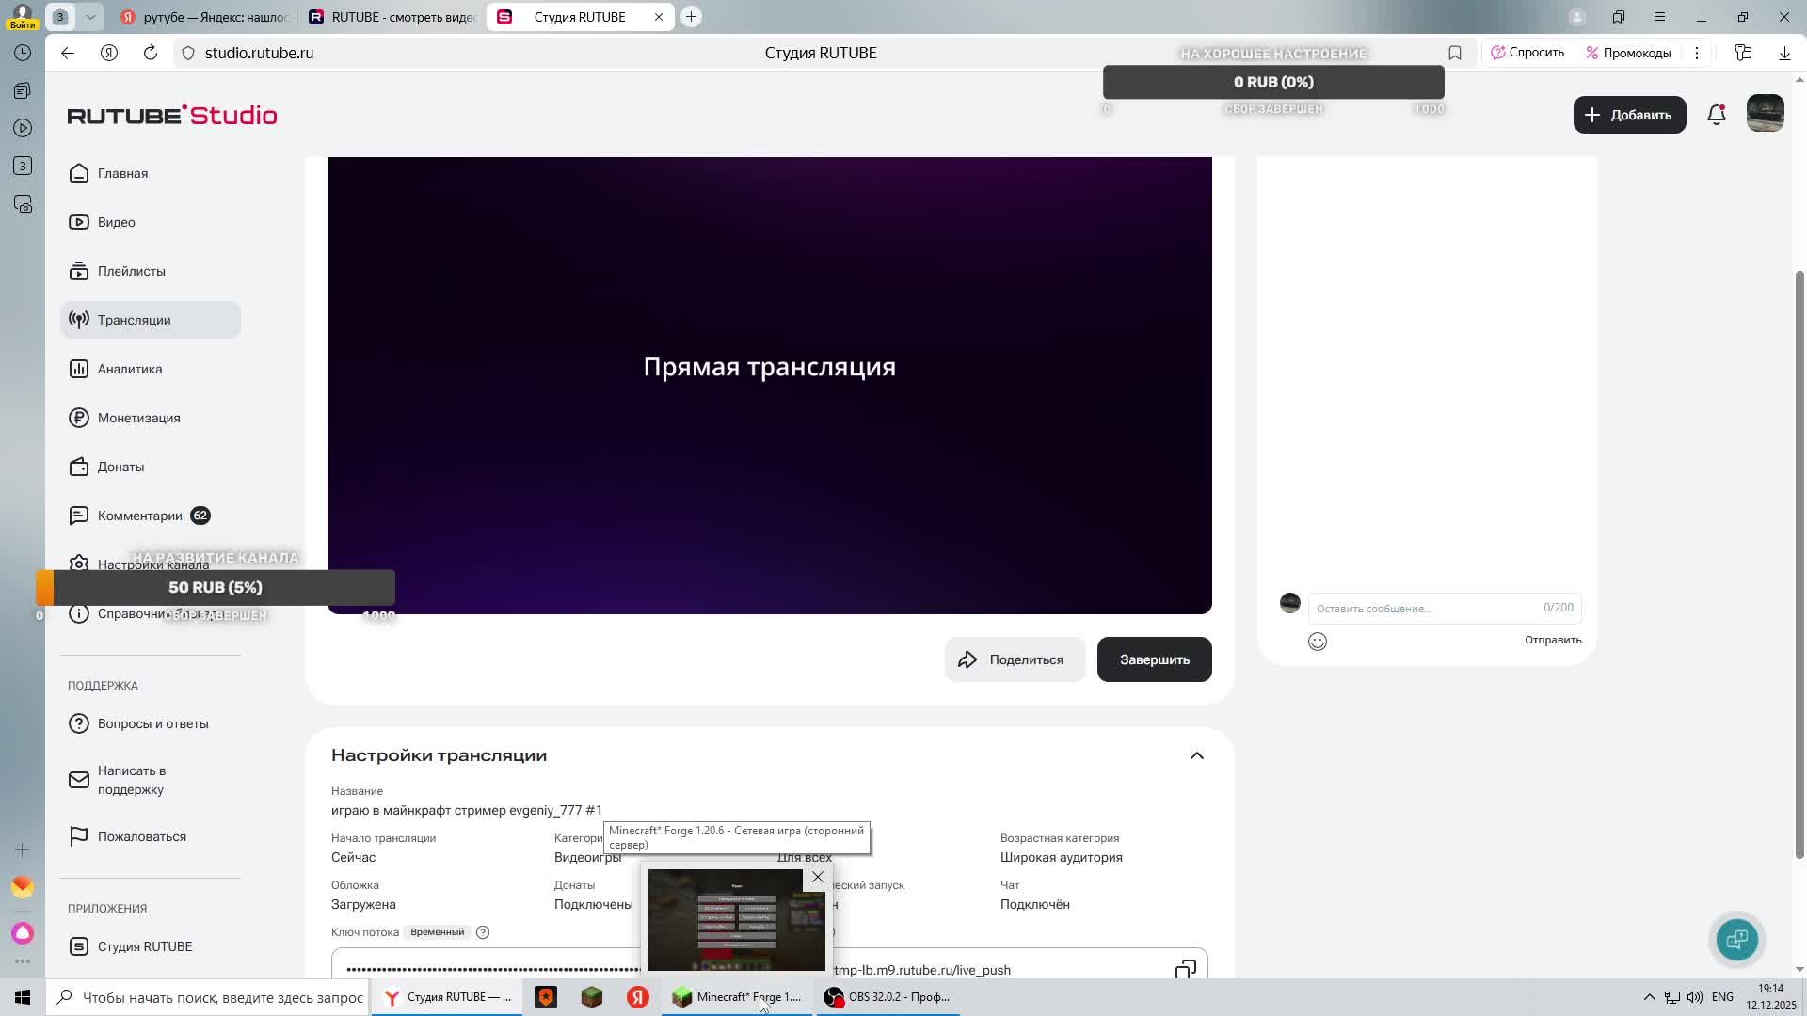Copy the stream server URL
Viewport: 1807px width, 1016px height.
point(1185,969)
